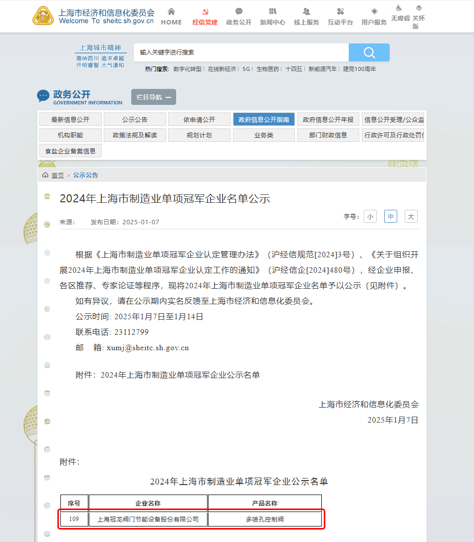Viewport: 474px width, 542px height.
Task: Click 上海市经济和信息化委员会 site title
Action: 106,12
